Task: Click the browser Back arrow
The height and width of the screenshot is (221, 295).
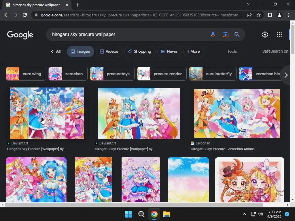Action: pos(6,15)
